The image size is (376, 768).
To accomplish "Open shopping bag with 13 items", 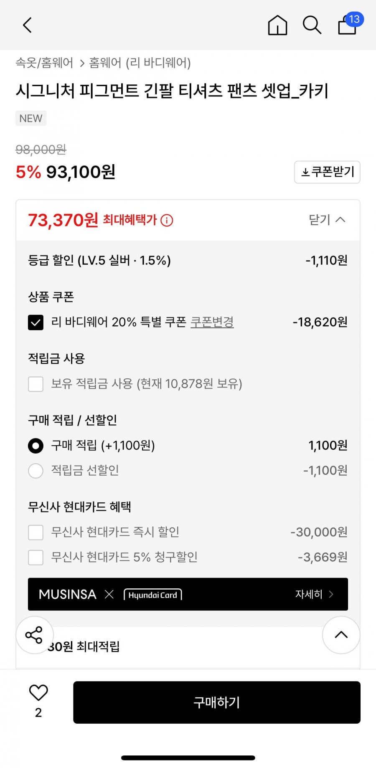I will 348,25.
